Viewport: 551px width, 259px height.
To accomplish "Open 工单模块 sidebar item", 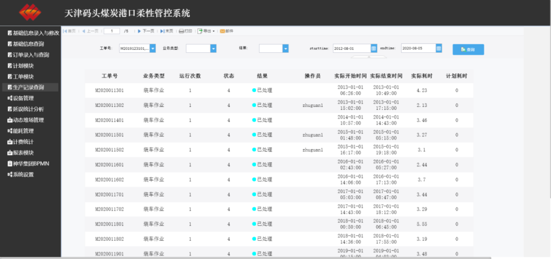I will pyautogui.click(x=21, y=77).
